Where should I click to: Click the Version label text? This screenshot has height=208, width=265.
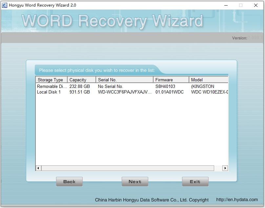pos(239,38)
